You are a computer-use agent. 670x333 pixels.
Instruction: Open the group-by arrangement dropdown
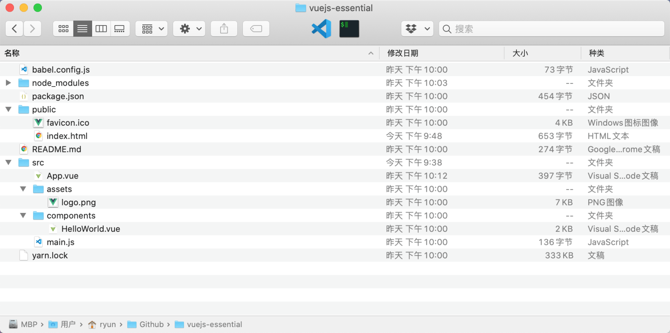(152, 29)
